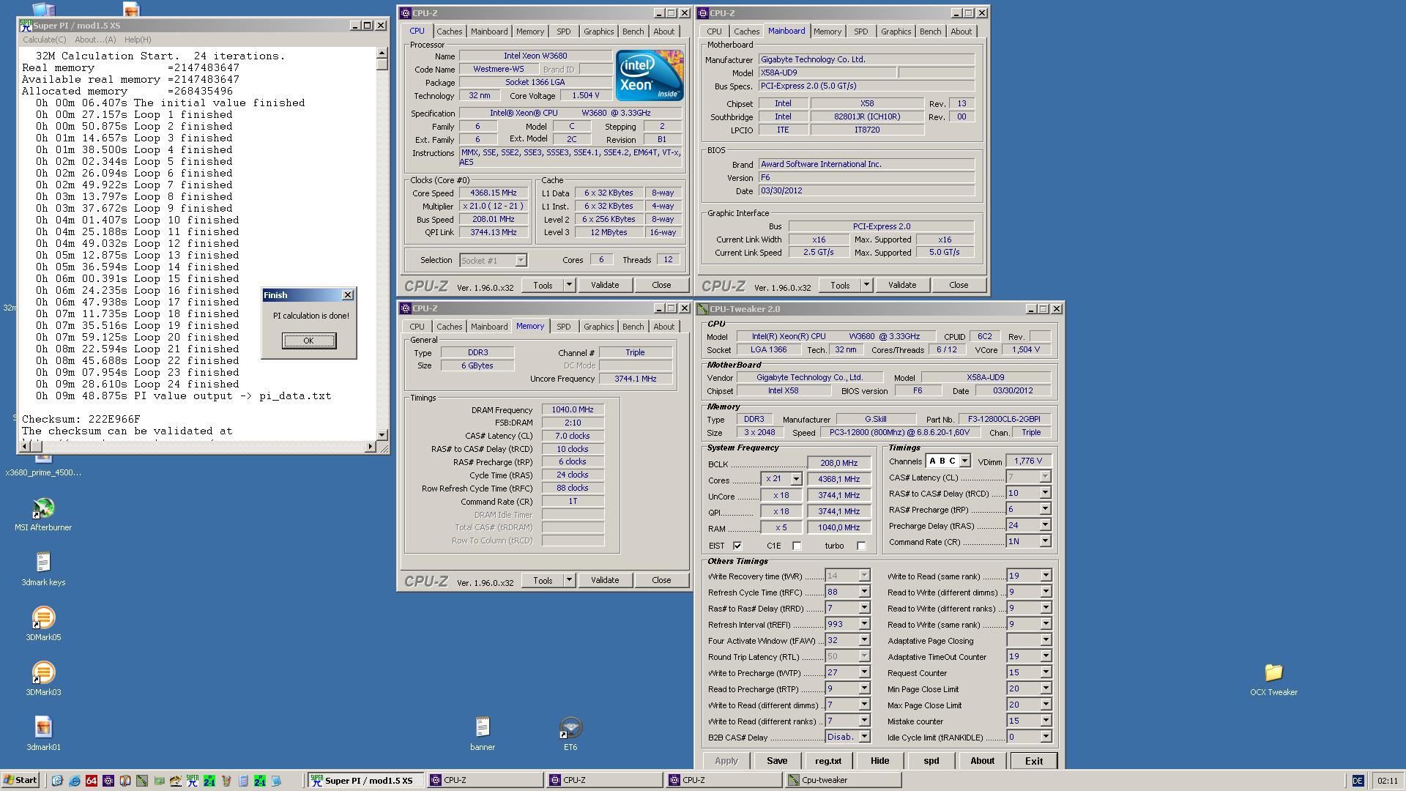This screenshot has height=791, width=1406.
Task: Click the taskbar clock showing 02:11
Action: 1387,781
